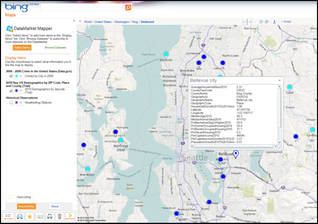Screen dimensions: 318x224
Task: Click the blue pin on Mercer Island
Action: click(x=223, y=177)
